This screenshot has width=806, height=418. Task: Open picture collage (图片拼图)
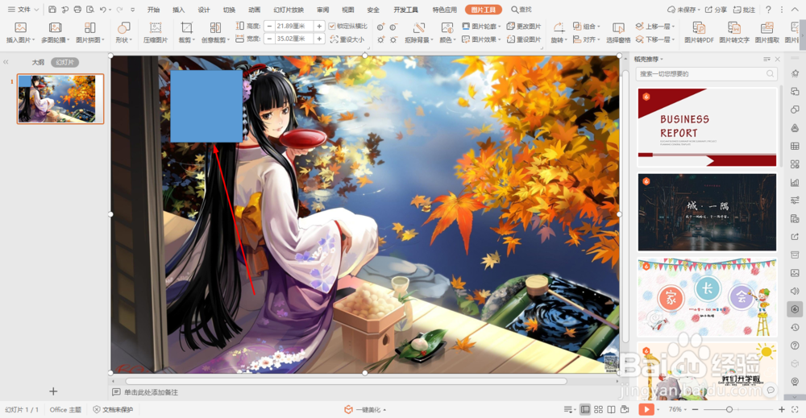coord(90,32)
